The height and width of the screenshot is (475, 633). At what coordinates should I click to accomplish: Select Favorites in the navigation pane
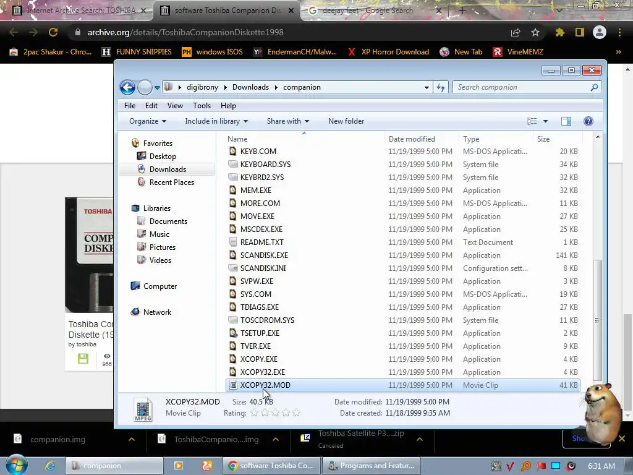tap(158, 143)
